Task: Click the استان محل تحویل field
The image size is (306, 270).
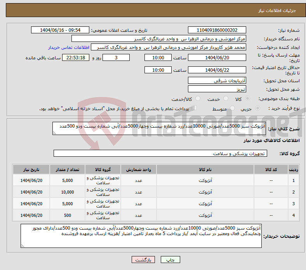Action: tap(217, 81)
